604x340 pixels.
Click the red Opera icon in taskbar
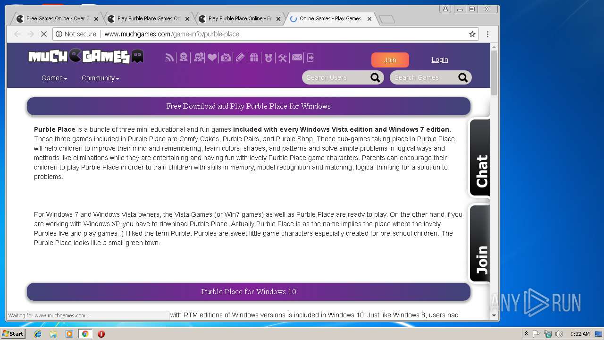101,334
